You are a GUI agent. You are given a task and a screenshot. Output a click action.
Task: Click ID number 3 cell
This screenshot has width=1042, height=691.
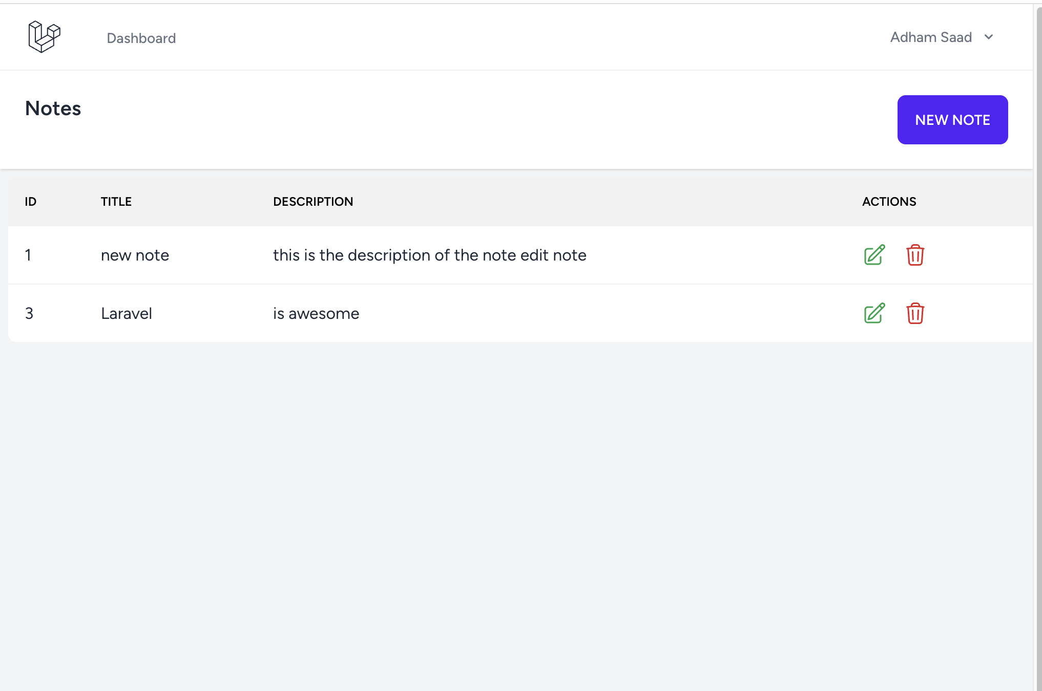(x=29, y=313)
